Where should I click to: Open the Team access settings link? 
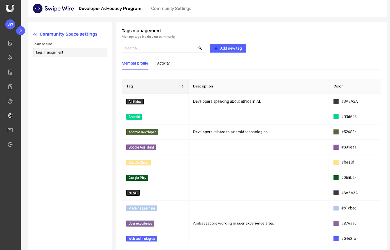43,44
